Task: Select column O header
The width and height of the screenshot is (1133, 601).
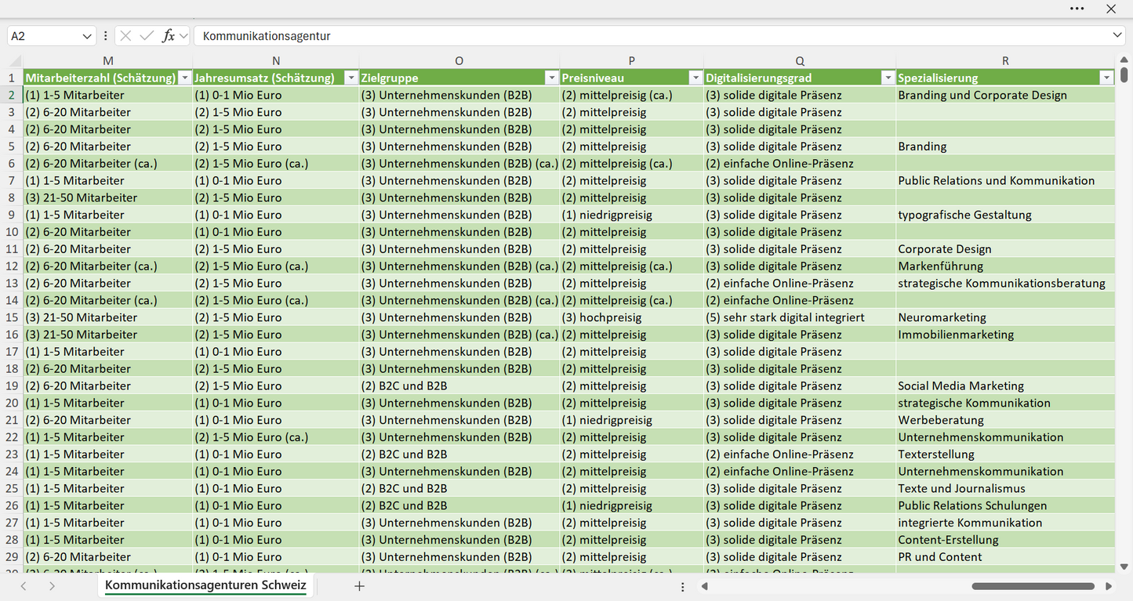Action: click(459, 61)
